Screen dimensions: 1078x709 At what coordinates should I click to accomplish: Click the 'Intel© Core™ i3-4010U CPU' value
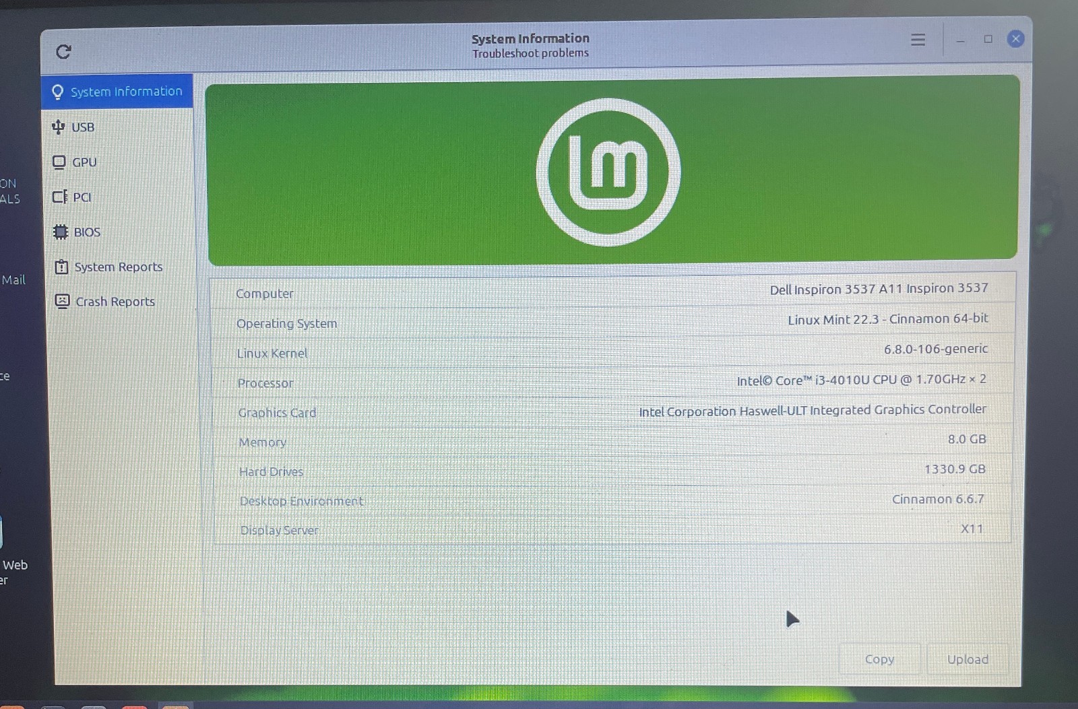(x=861, y=380)
